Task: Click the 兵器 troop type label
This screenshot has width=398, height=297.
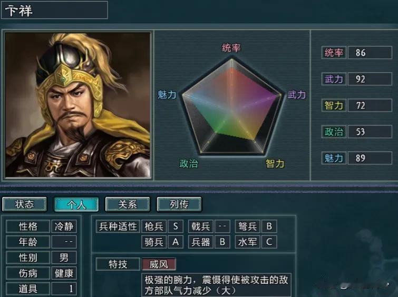Action: [x=200, y=242]
